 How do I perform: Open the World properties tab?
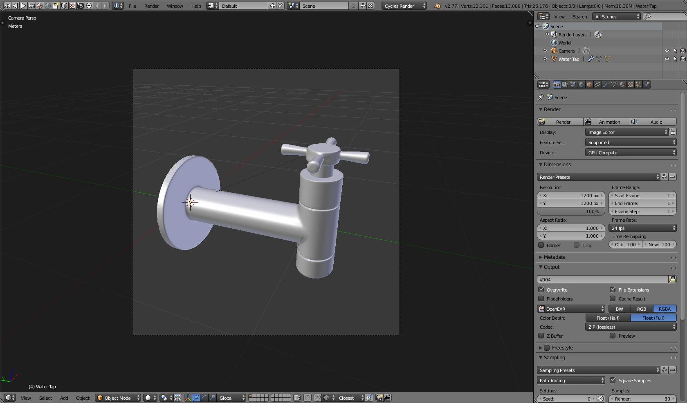coord(581,85)
